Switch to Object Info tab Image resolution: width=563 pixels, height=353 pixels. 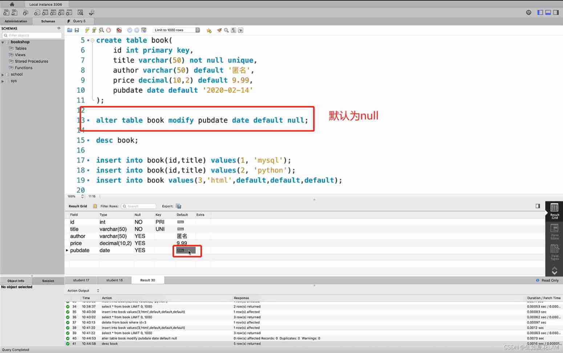16,281
